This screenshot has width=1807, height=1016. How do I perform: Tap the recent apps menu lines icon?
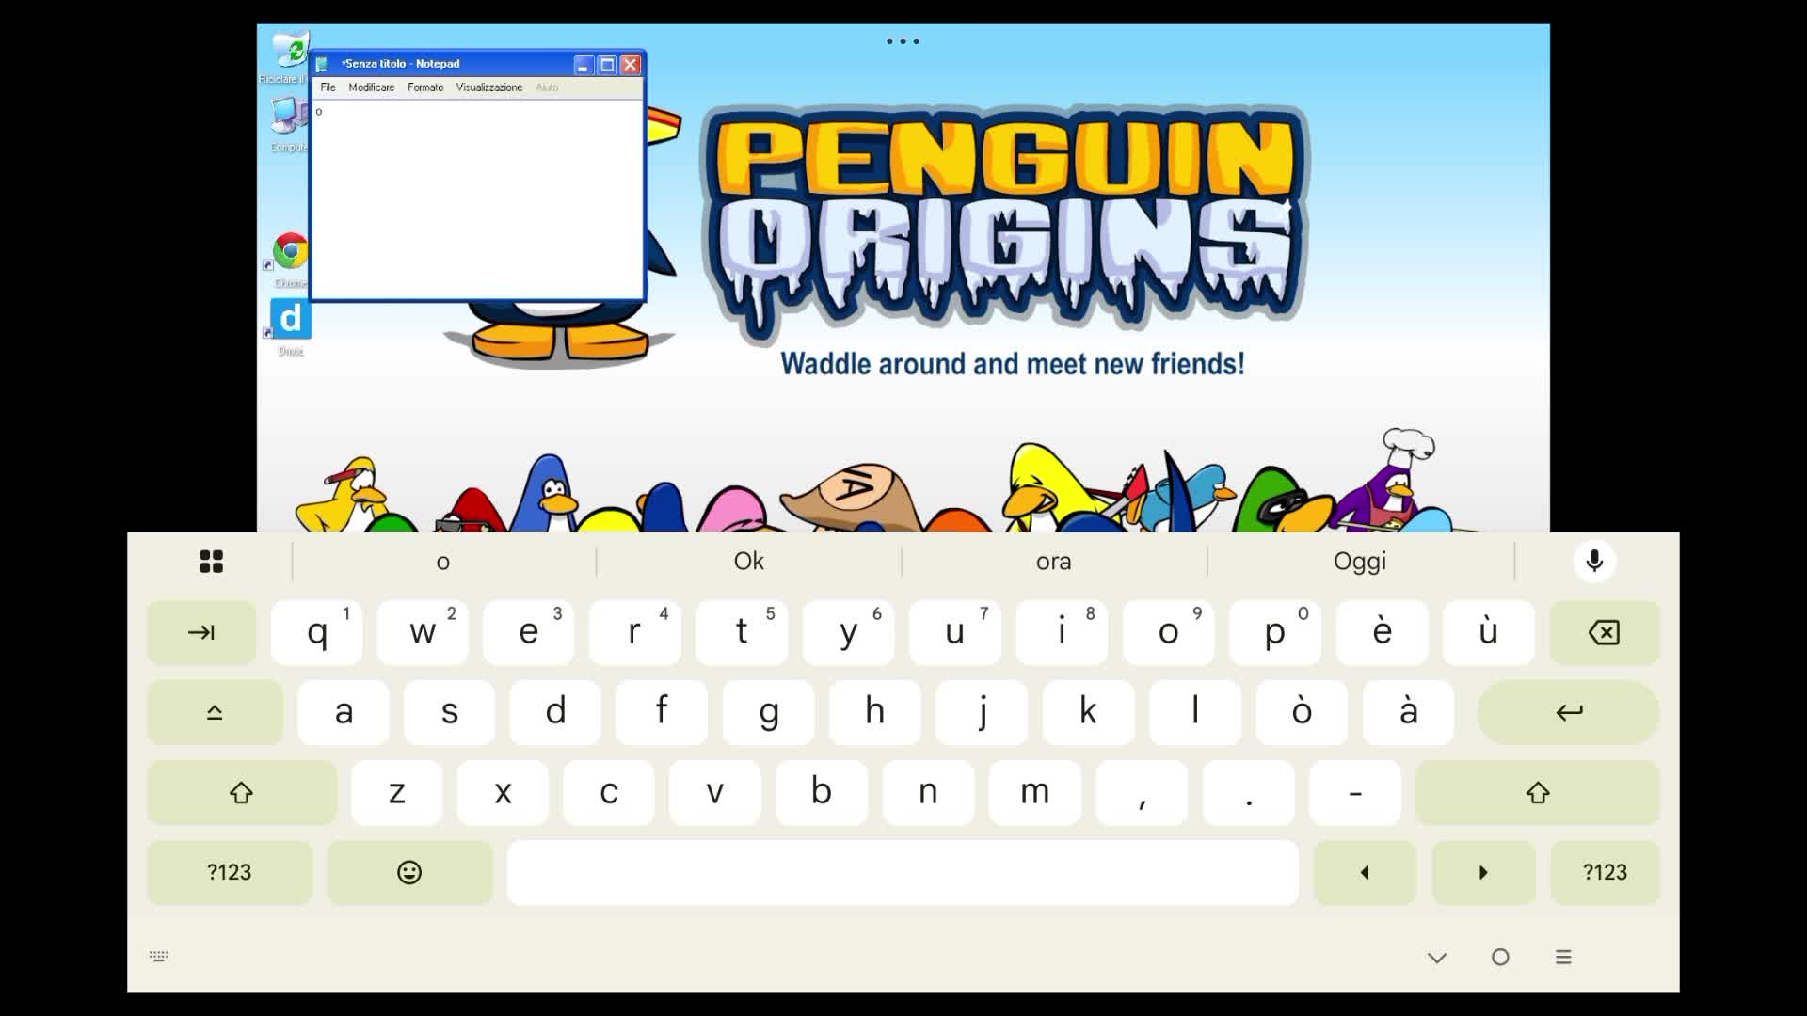pyautogui.click(x=1563, y=958)
